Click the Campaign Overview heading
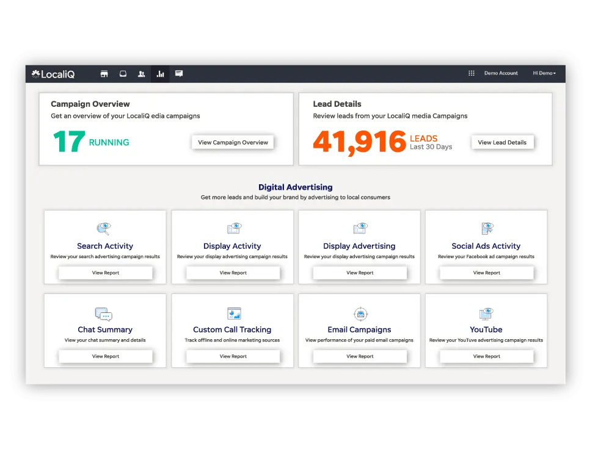 pos(90,104)
